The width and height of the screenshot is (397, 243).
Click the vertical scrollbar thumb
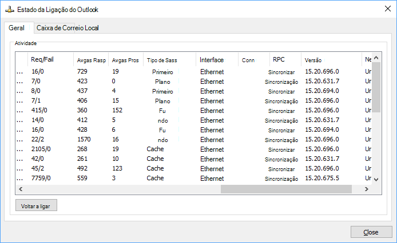[x=376, y=87]
